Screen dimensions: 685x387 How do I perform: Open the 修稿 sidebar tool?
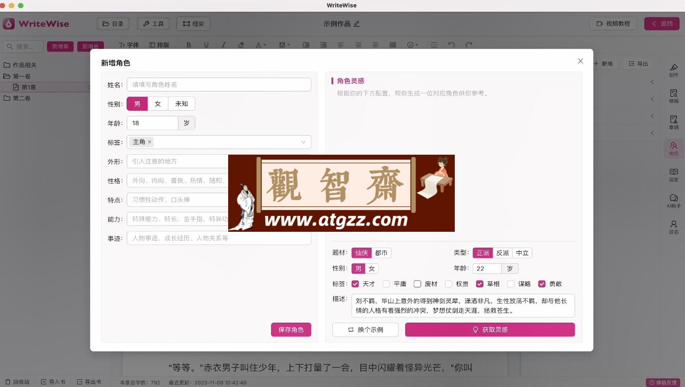tap(673, 96)
